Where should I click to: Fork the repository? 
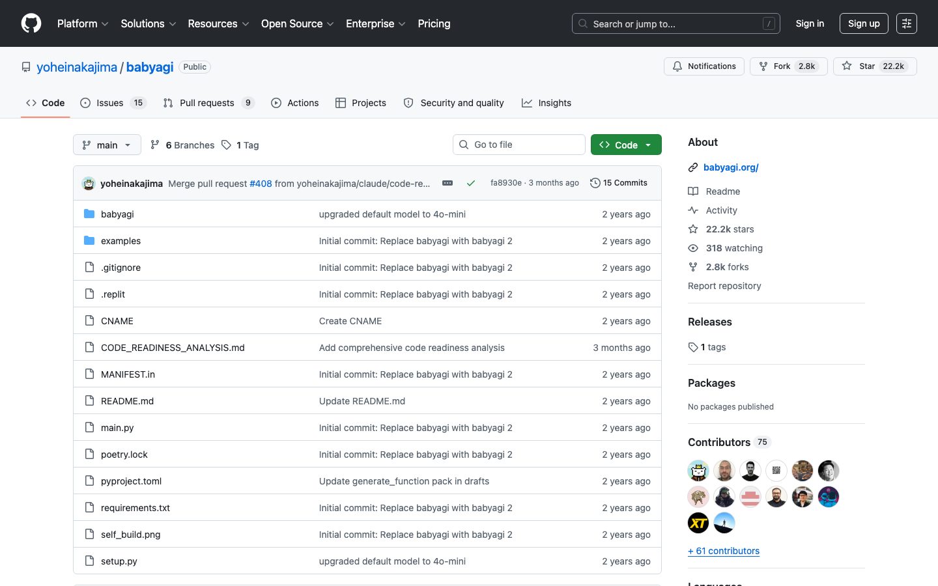(789, 66)
